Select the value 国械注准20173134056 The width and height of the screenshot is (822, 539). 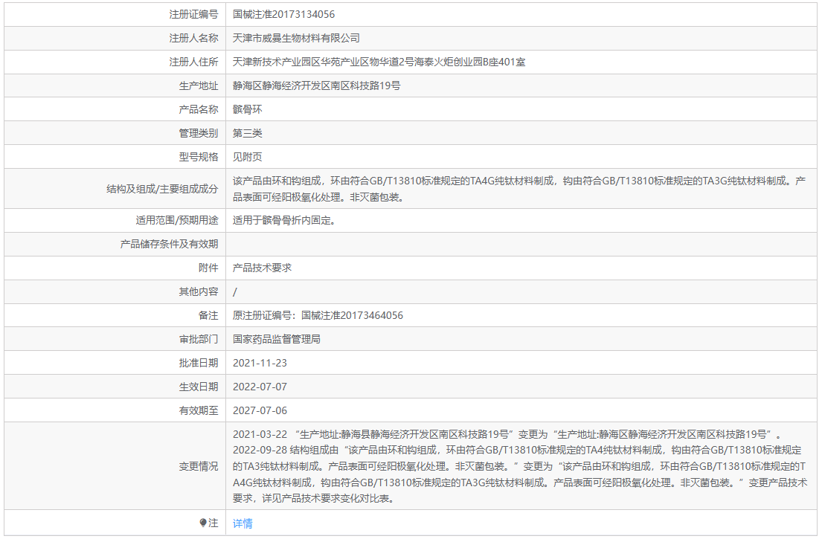(x=283, y=15)
